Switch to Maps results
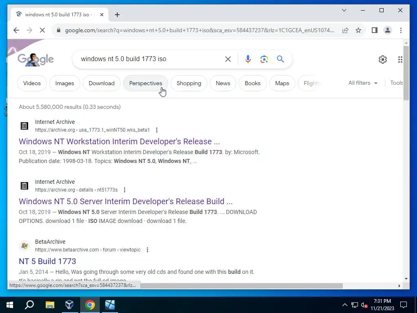 [282, 83]
